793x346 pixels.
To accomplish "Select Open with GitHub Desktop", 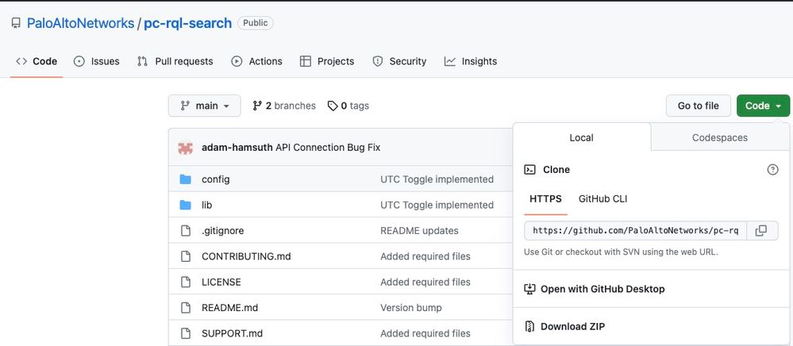I will click(602, 289).
